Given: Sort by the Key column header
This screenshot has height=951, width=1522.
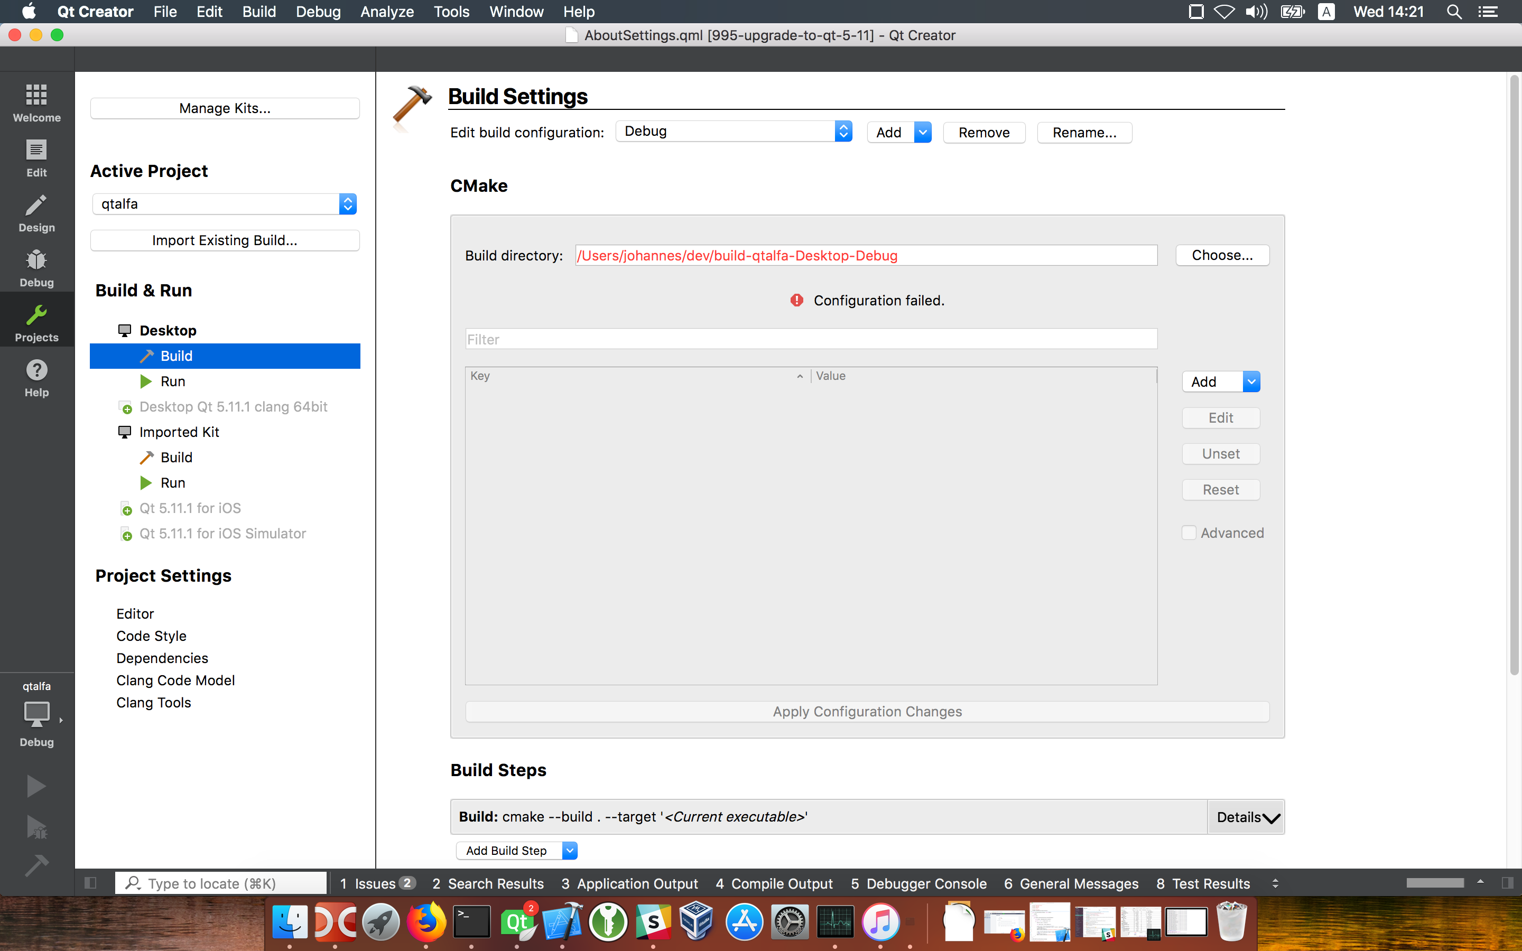Looking at the screenshot, I should [x=637, y=376].
